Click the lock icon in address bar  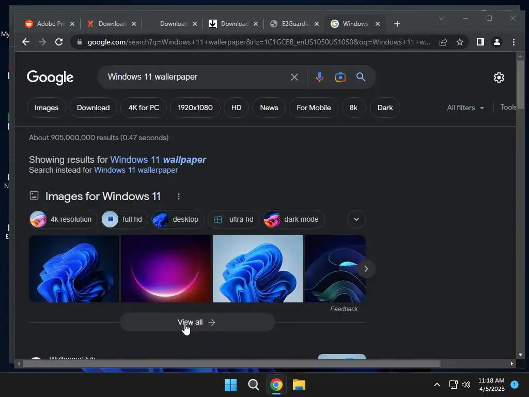pos(80,42)
